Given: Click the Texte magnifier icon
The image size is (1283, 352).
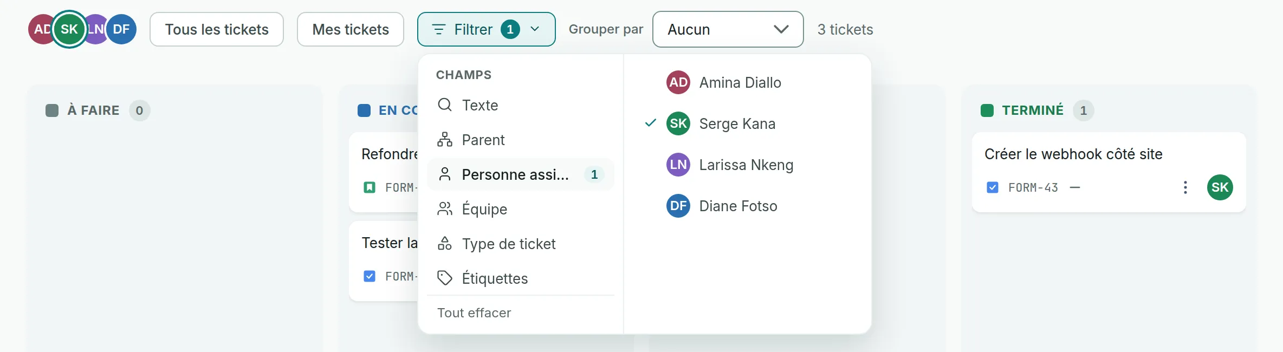Looking at the screenshot, I should (x=445, y=105).
